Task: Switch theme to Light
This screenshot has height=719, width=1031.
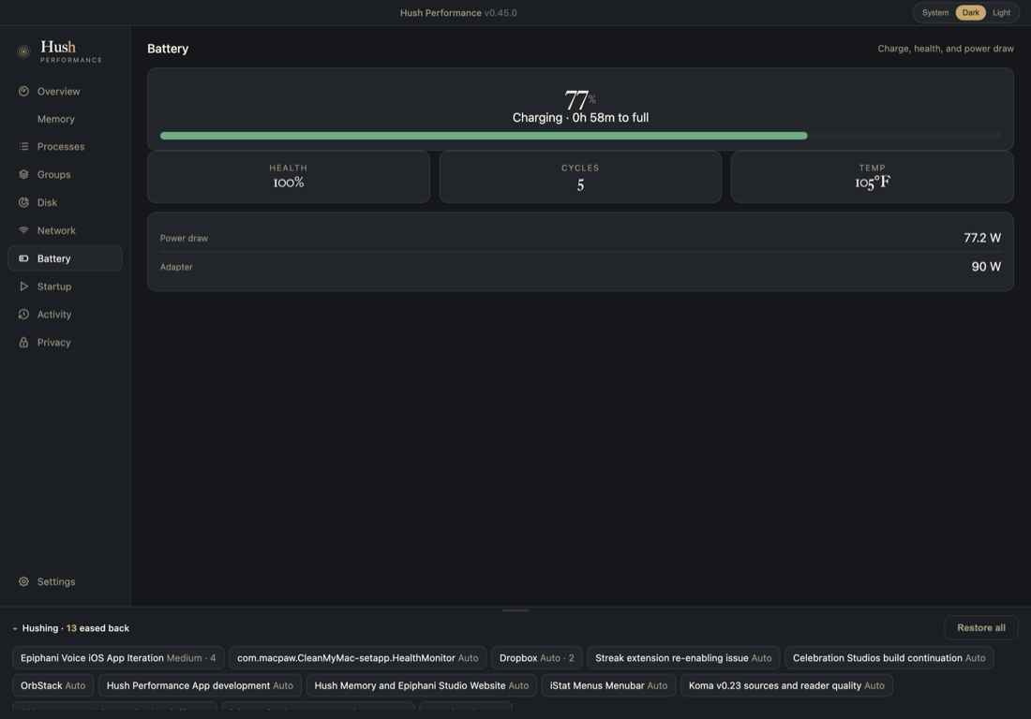Action: (1001, 12)
